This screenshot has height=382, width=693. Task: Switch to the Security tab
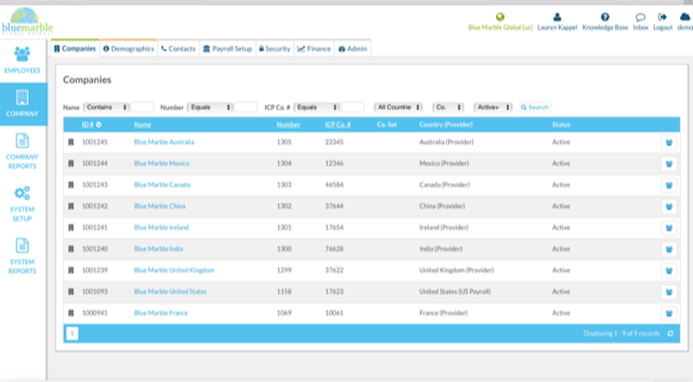(x=274, y=49)
